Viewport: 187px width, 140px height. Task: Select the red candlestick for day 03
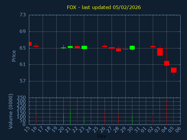coord(160,52)
